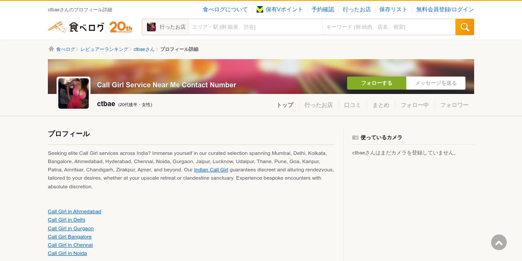This screenshot has width=522, height=261.
Task: Select the フォロワー profile tab
Action: pos(454,105)
